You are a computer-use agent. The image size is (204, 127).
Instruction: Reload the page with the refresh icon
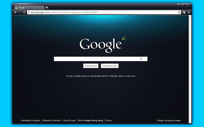point(24,12)
